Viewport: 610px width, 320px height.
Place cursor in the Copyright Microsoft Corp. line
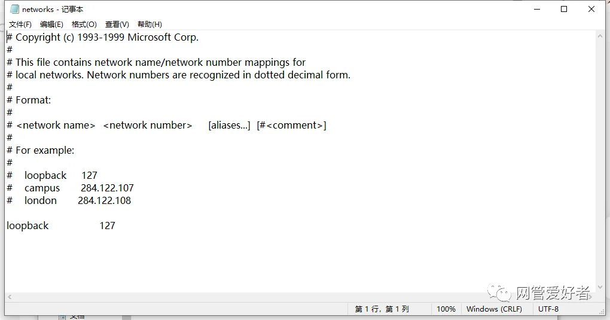[108, 37]
